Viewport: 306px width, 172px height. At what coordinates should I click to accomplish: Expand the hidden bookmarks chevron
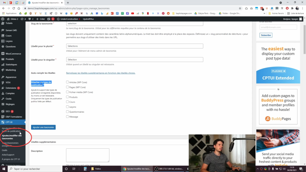264,13
